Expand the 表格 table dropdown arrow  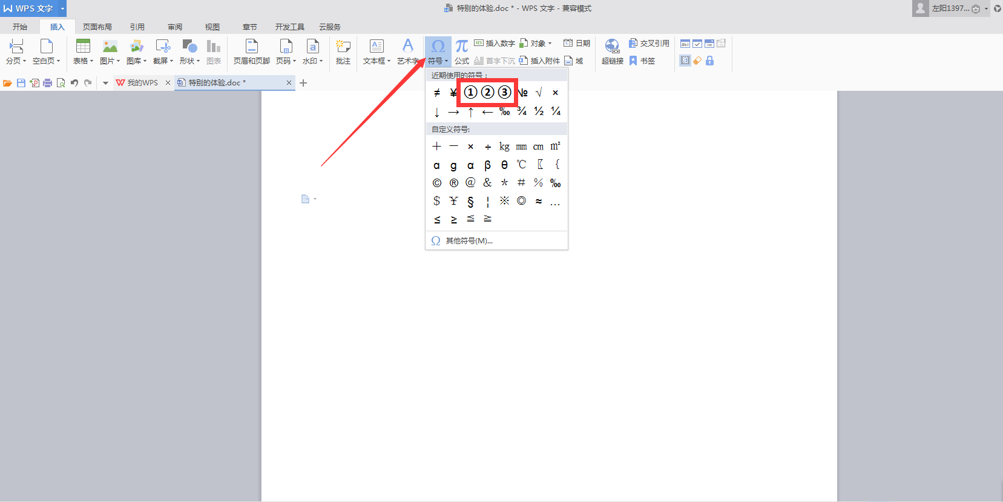91,61
